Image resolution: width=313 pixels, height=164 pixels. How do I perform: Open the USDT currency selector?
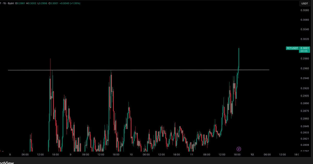pyautogui.click(x=304, y=4)
